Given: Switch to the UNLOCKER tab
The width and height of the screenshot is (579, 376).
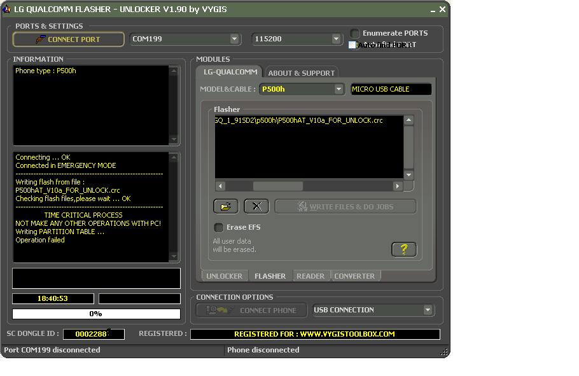Looking at the screenshot, I should pos(224,276).
